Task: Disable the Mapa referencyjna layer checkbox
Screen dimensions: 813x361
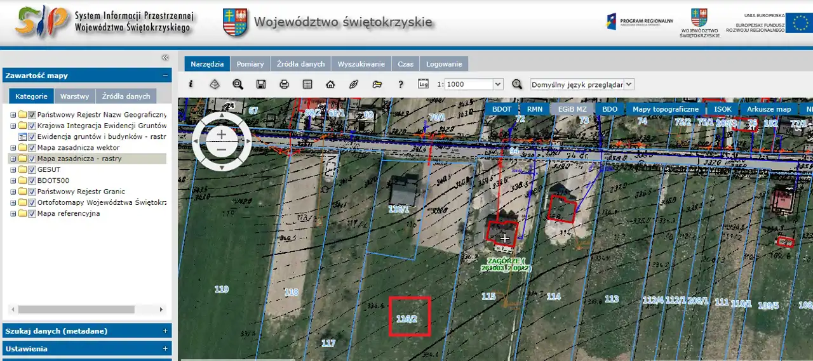Action: click(x=32, y=213)
